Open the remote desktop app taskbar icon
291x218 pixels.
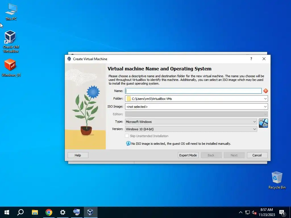[76, 212]
